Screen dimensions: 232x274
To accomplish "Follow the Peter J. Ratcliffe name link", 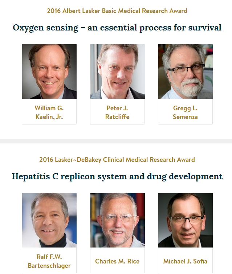I will point(117,113).
